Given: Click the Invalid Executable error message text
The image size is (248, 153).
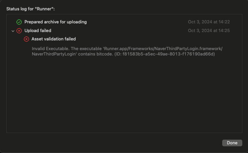Looking at the screenshot, I should point(127,51).
